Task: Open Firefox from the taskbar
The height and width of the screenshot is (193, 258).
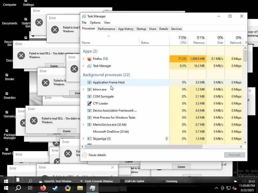Action: [43, 188]
